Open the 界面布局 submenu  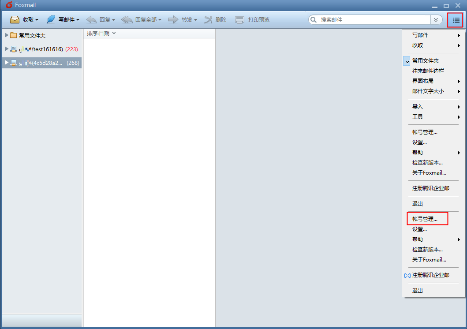point(422,81)
